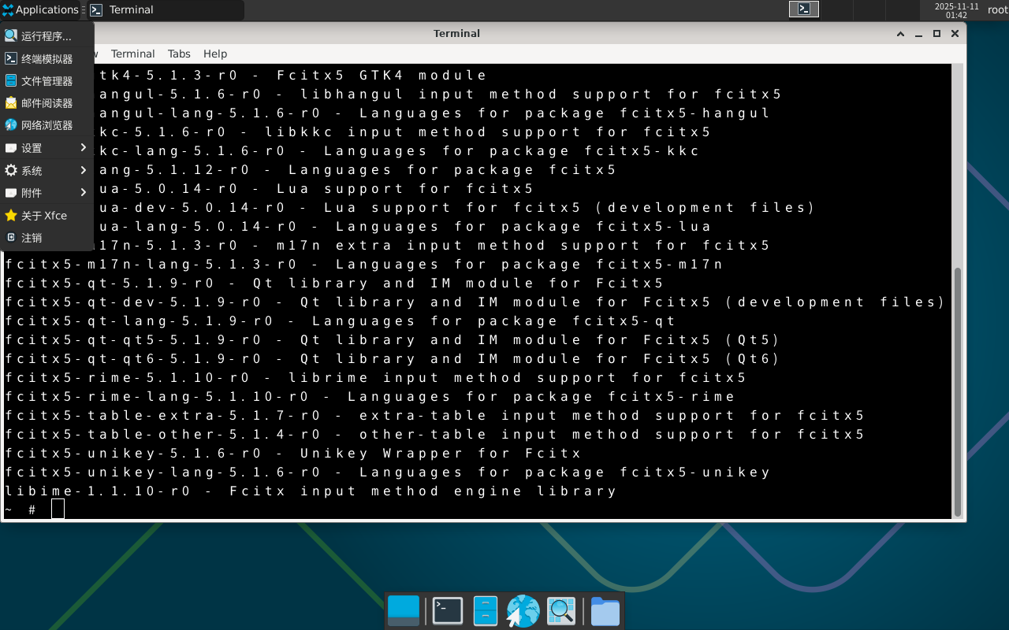Open the magnifier application finder in the dock

pyautogui.click(x=561, y=611)
